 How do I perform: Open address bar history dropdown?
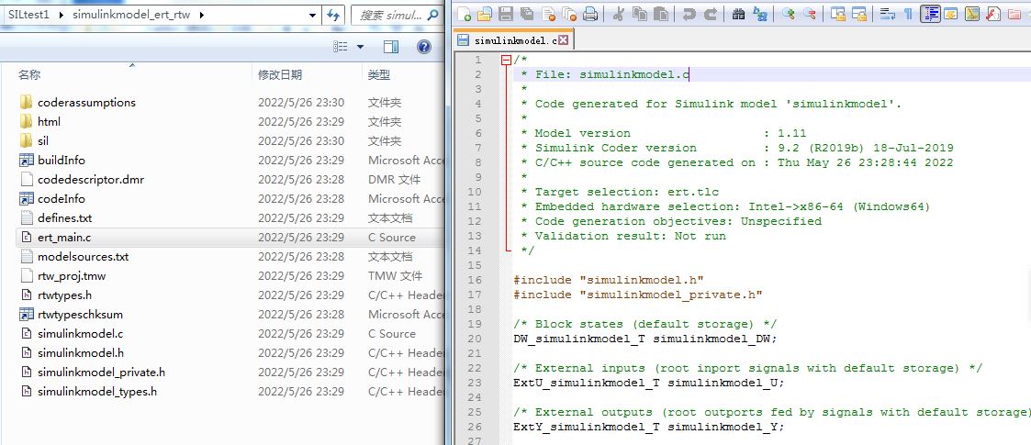pyautogui.click(x=311, y=15)
